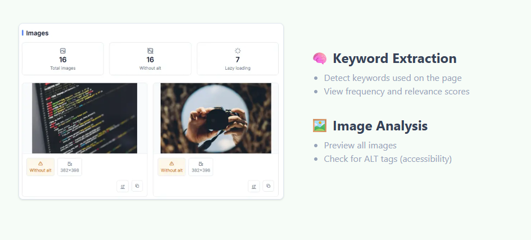Click the Keyword Extraction heading
This screenshot has height=240, width=531.
click(x=394, y=58)
